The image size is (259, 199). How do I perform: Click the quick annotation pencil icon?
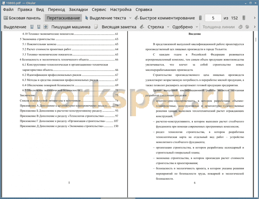pyautogui.click(x=136, y=18)
